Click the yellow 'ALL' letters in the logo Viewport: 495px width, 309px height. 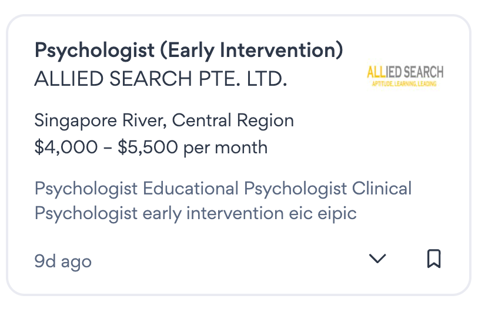pyautogui.click(x=376, y=72)
